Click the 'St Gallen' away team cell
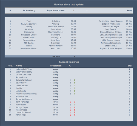Image resolution: width=137 pixels, height=126 pixels. [56, 21]
